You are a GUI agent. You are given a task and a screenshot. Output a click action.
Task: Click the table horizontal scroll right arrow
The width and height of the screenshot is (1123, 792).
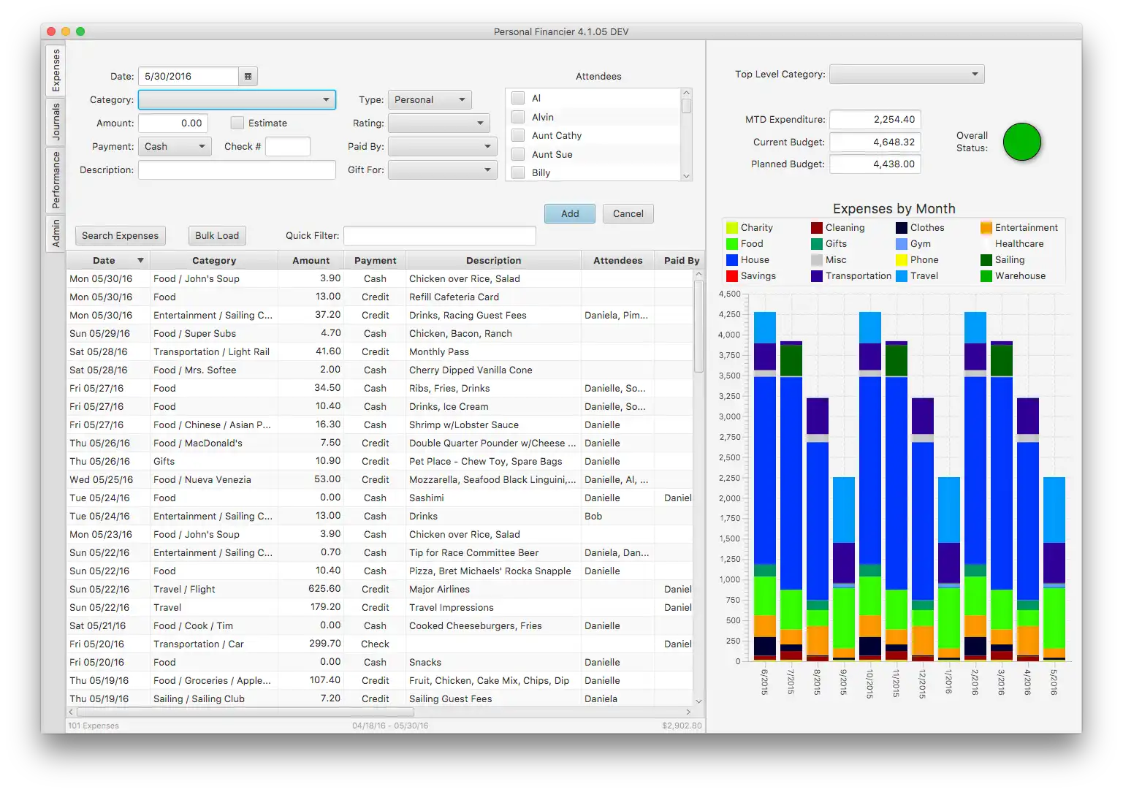click(x=688, y=712)
